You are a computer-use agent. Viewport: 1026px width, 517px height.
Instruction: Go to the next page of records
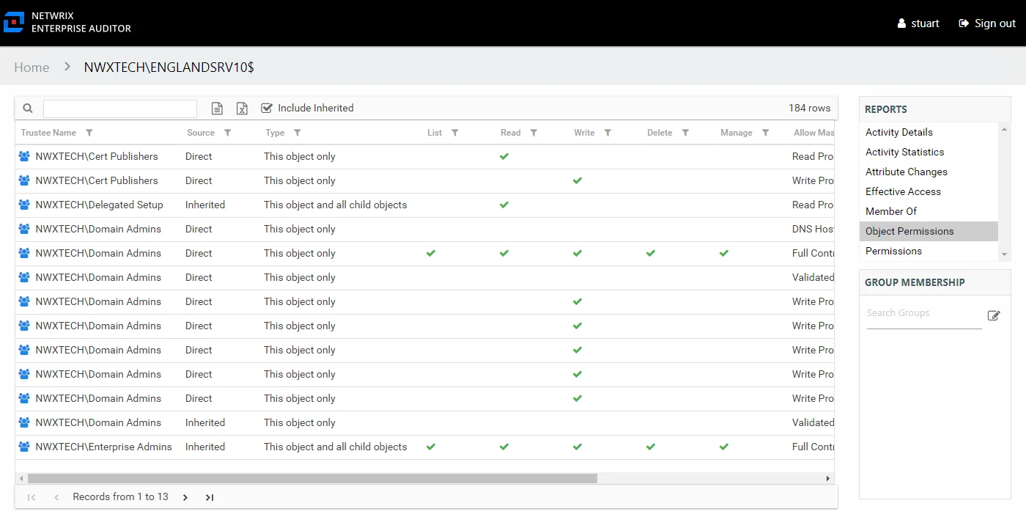coord(185,497)
